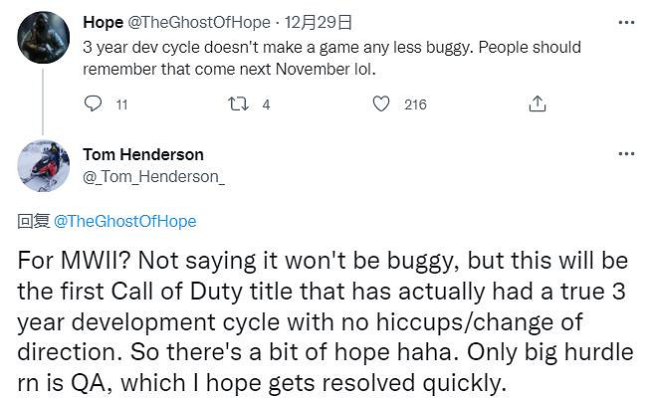Viewport: 653px width, 400px height.
Task: Open the Hope display name link
Action: tap(101, 21)
